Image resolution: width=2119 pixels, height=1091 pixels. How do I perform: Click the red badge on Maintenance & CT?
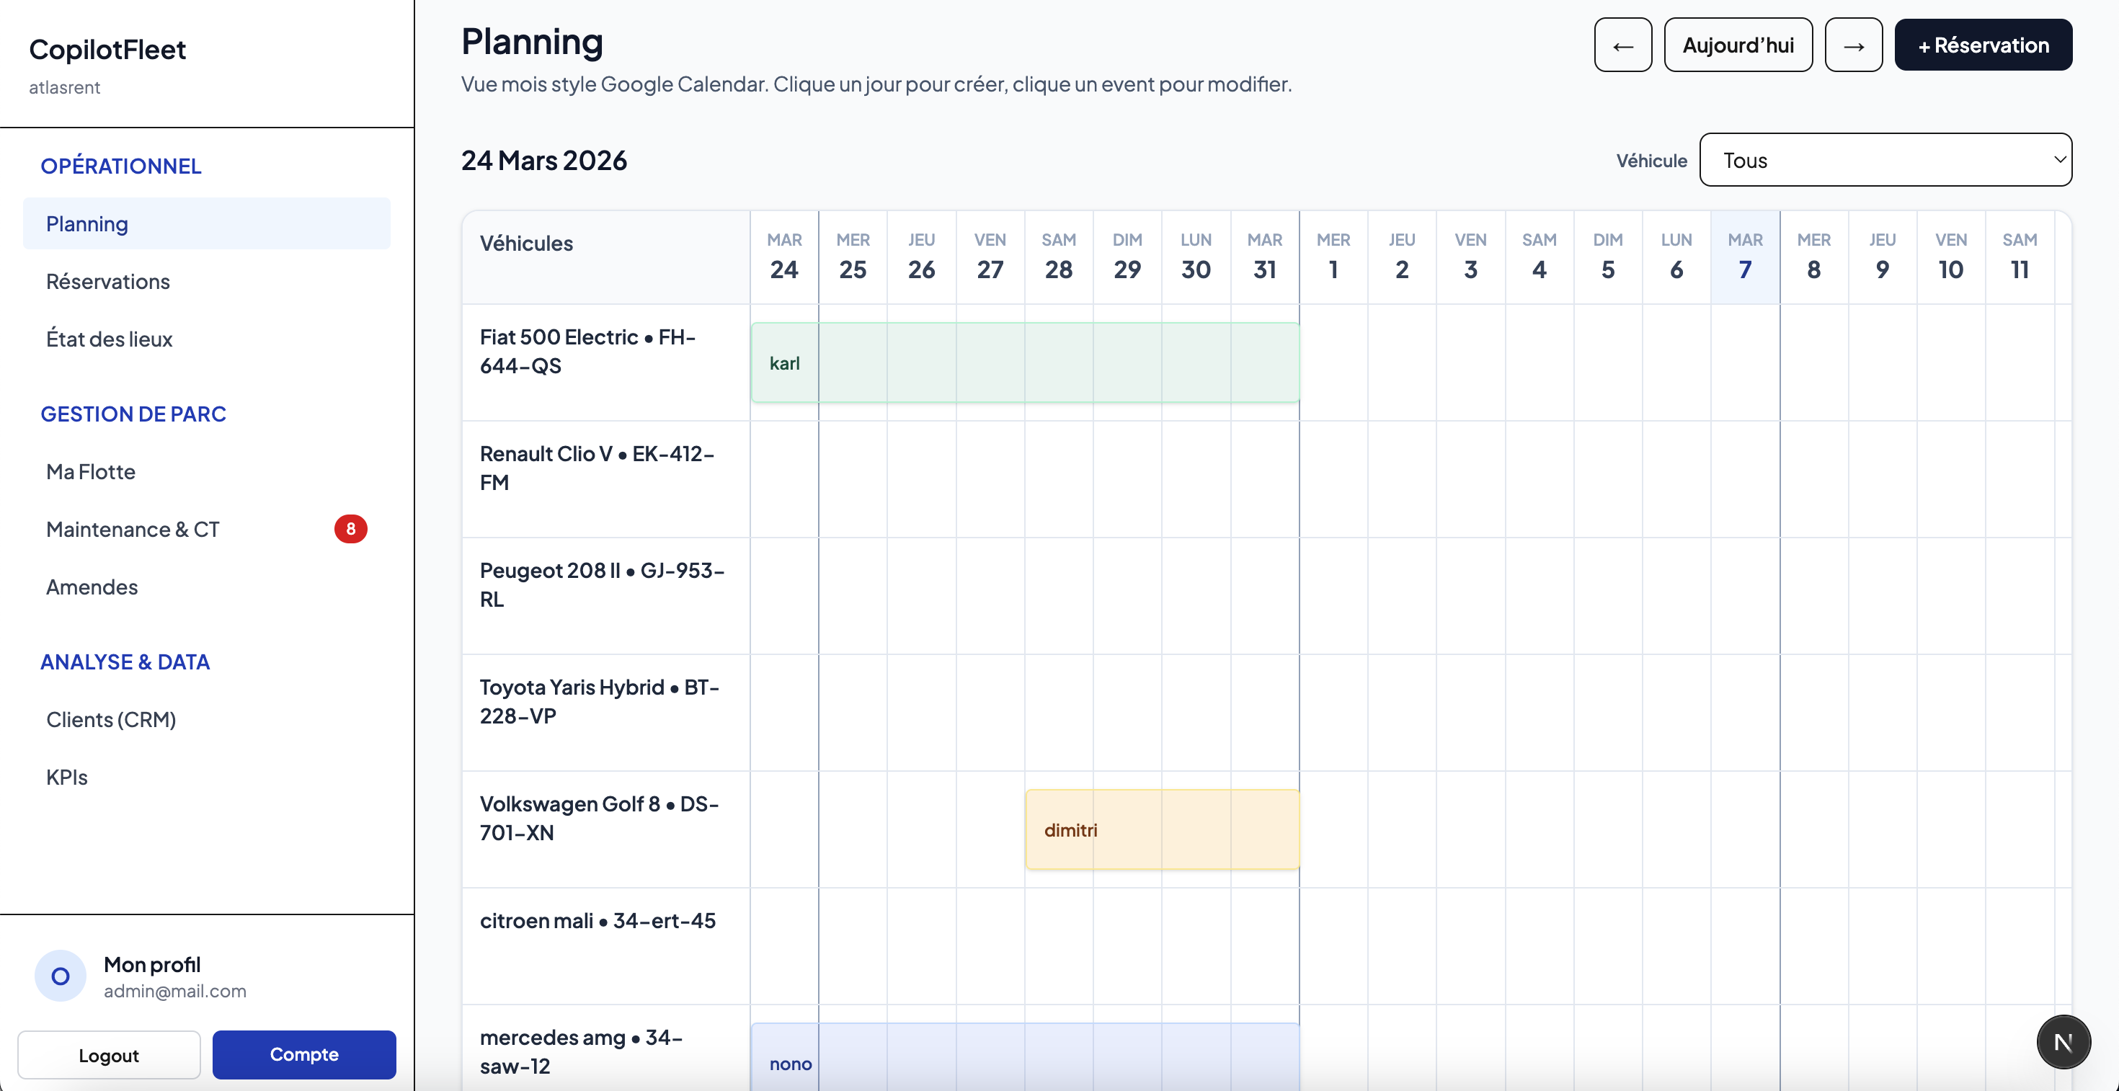pos(351,529)
